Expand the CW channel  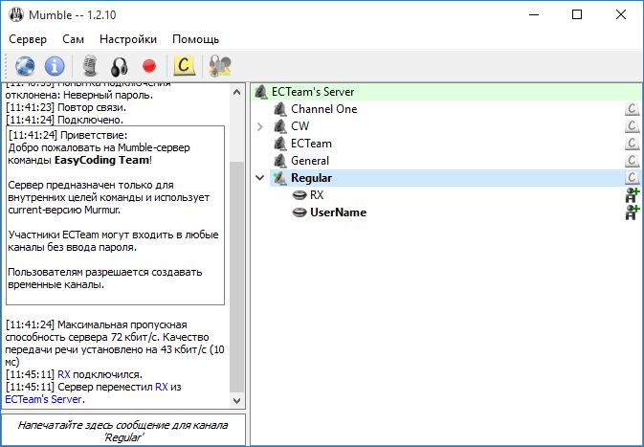tap(260, 126)
